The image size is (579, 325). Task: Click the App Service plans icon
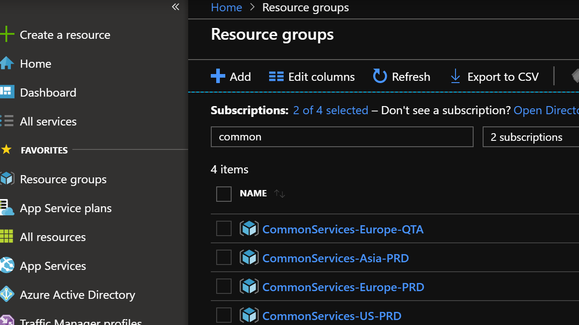(7, 208)
